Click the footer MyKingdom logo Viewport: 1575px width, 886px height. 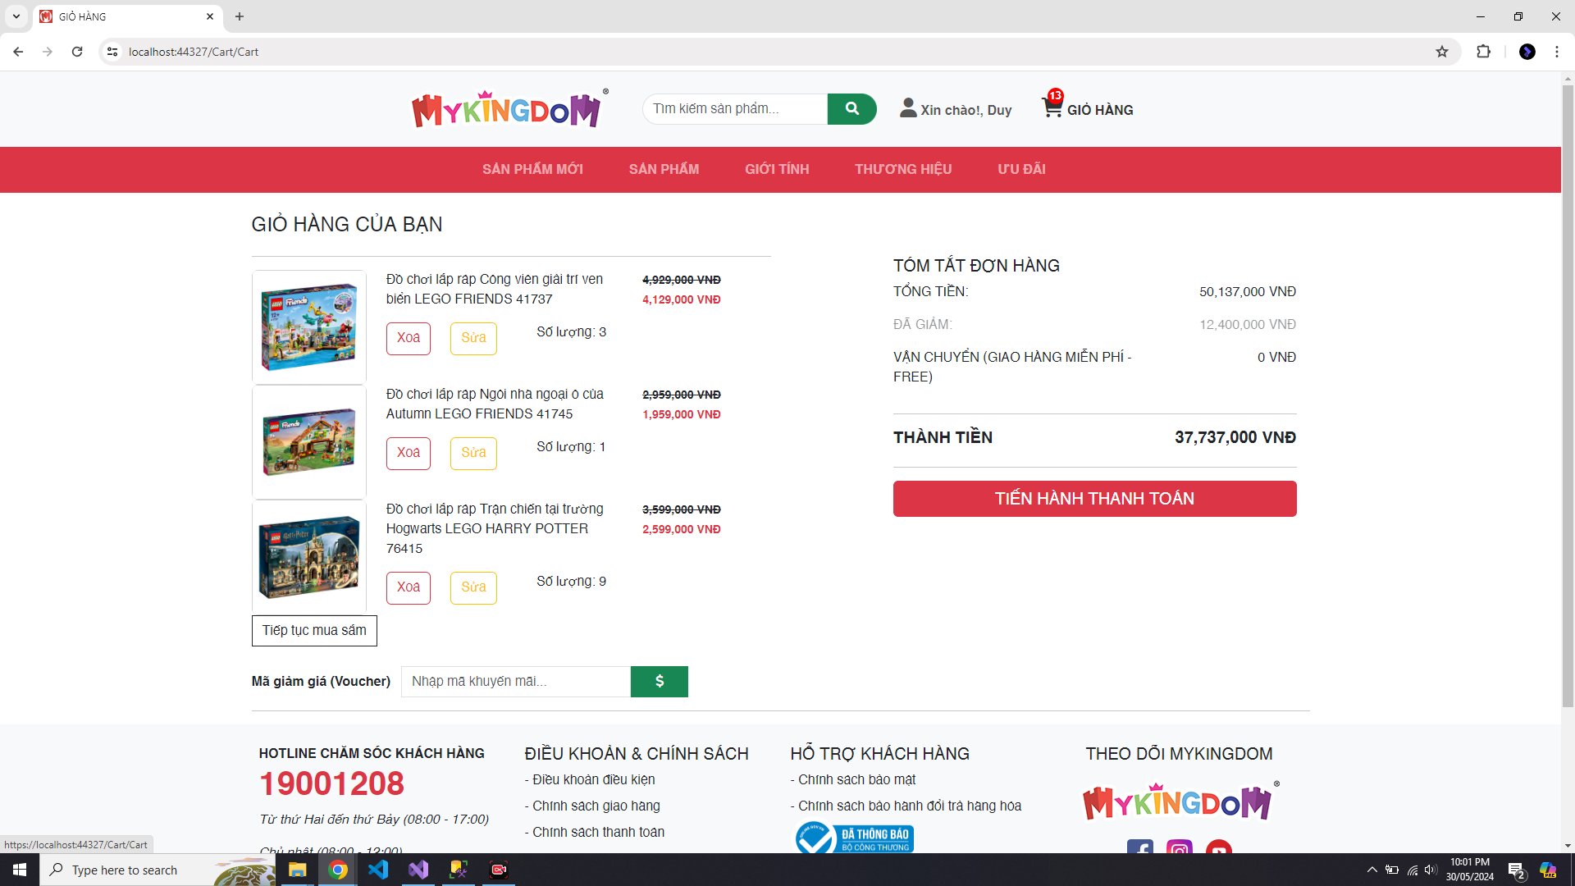pyautogui.click(x=1180, y=801)
